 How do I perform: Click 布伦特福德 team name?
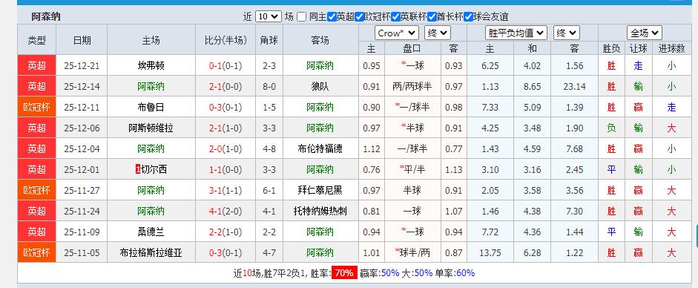(320, 148)
